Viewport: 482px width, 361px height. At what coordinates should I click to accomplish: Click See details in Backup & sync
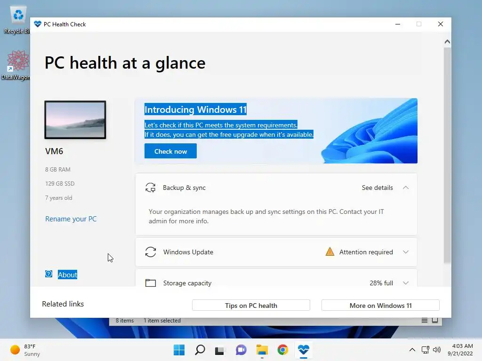pos(377,188)
